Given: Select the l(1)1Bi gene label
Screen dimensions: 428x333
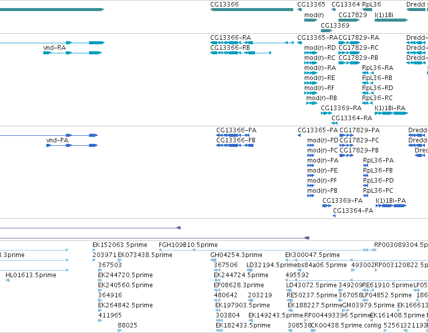Looking at the screenshot, I should [x=384, y=15].
